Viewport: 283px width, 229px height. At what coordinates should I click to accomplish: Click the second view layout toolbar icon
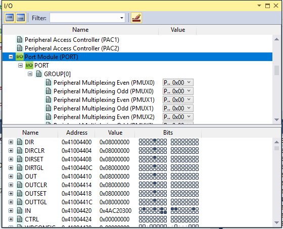(21, 18)
